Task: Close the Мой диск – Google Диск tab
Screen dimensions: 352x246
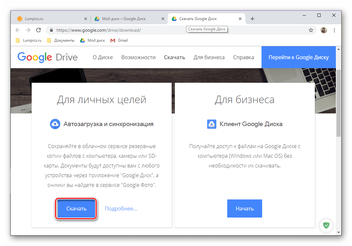Action: tap(163, 19)
